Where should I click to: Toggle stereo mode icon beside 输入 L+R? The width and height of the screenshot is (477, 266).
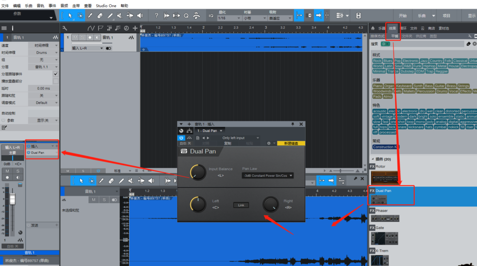pyautogui.click(x=108, y=48)
